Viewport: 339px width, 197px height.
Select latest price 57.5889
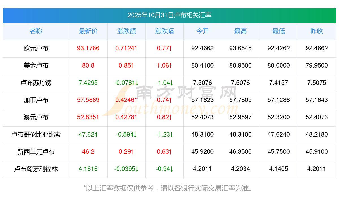pos(88,100)
